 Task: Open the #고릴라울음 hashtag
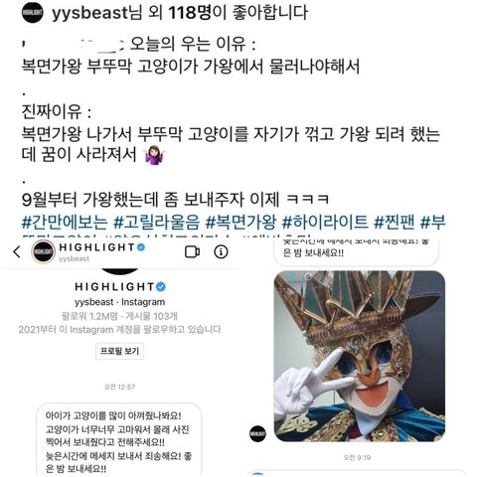(x=157, y=222)
